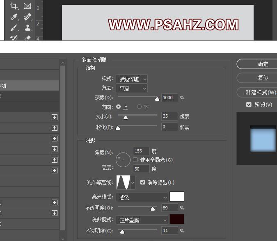The height and width of the screenshot is (241, 277).
Task: Toggle the 预览 checkbox
Action: [249, 105]
